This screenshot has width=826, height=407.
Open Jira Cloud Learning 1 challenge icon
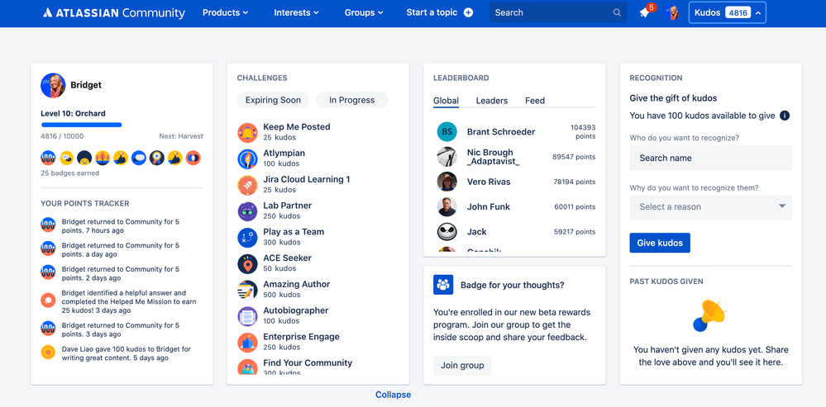pyautogui.click(x=247, y=185)
